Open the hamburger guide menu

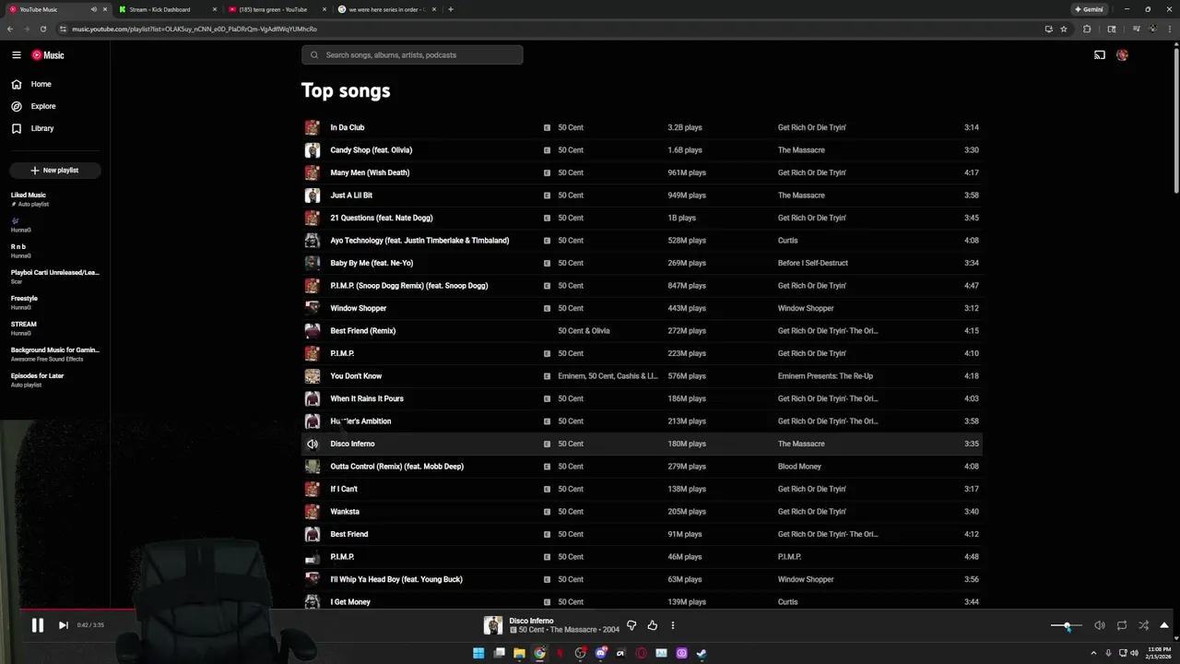tap(17, 55)
